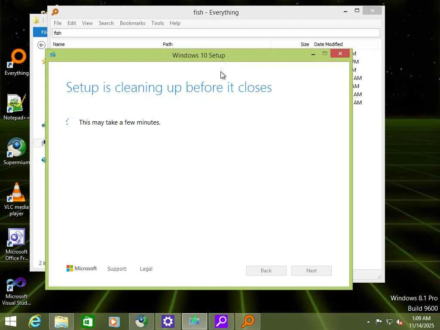This screenshot has width=440, height=330.
Task: Open the Bookmarks menu in Everything
Action: tap(132, 23)
